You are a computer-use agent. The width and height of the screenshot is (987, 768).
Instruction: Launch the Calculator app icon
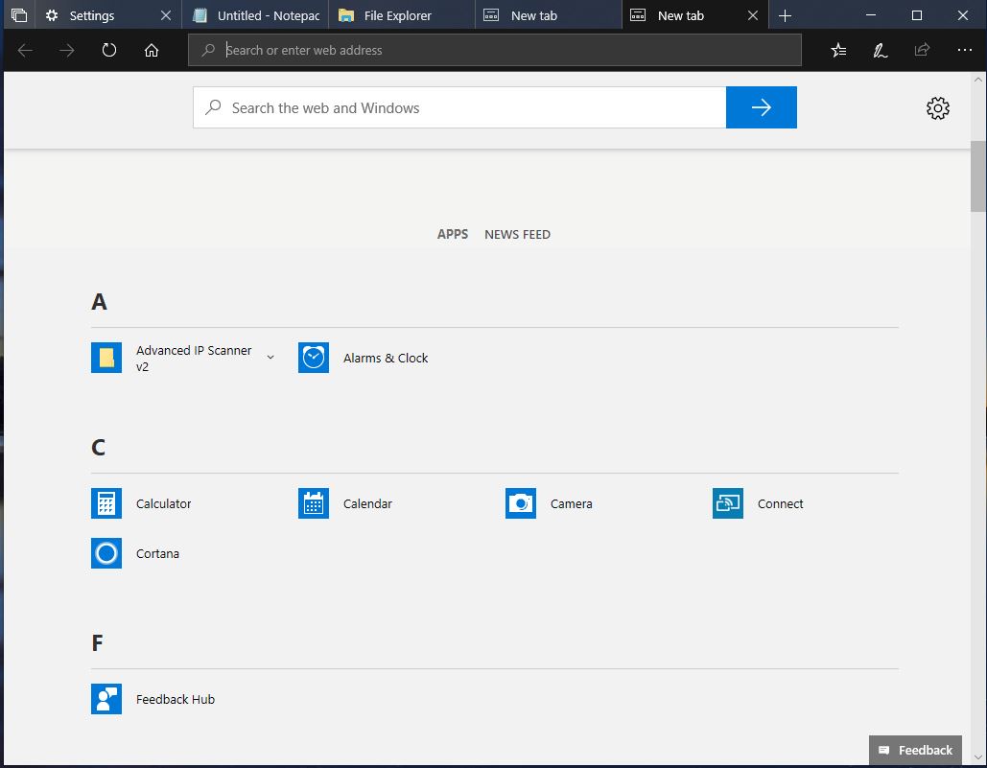[x=106, y=503]
